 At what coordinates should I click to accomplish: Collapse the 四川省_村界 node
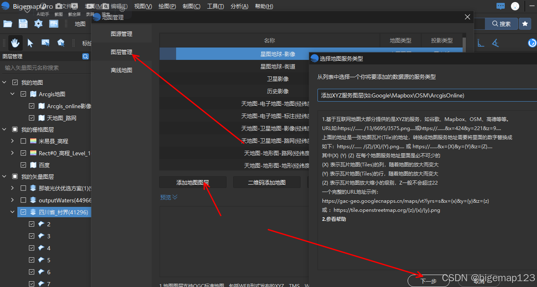[x=12, y=212]
